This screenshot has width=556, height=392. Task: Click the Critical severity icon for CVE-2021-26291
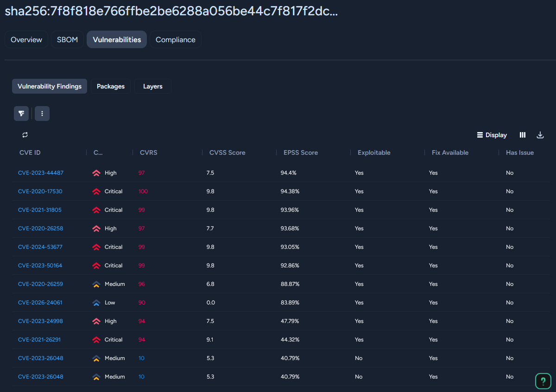coord(96,340)
